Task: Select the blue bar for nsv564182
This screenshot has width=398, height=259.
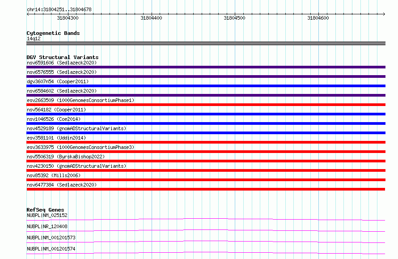Action: point(206,114)
